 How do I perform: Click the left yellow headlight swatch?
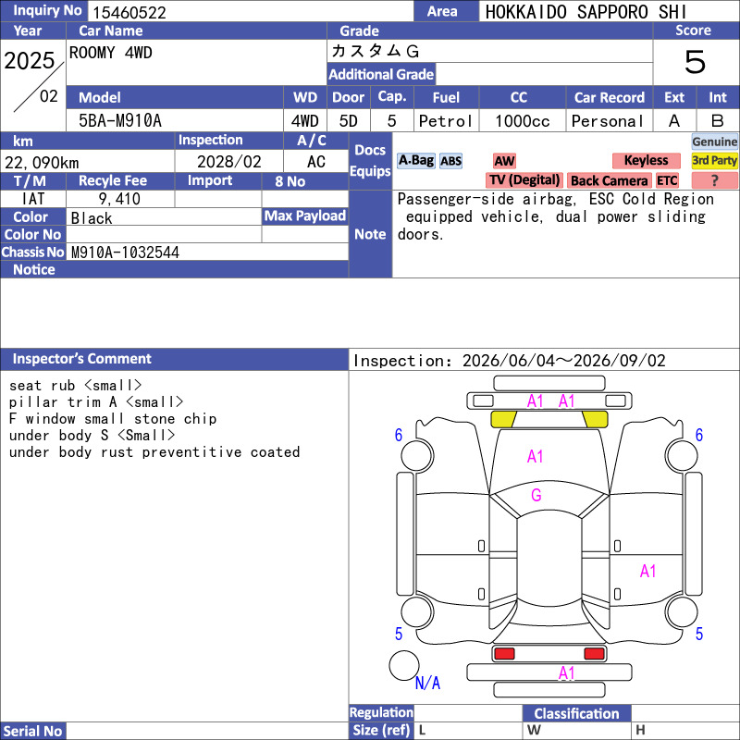[x=503, y=419]
